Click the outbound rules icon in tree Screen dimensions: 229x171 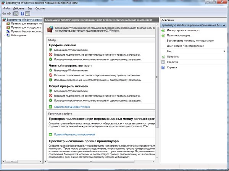pos(8,27)
